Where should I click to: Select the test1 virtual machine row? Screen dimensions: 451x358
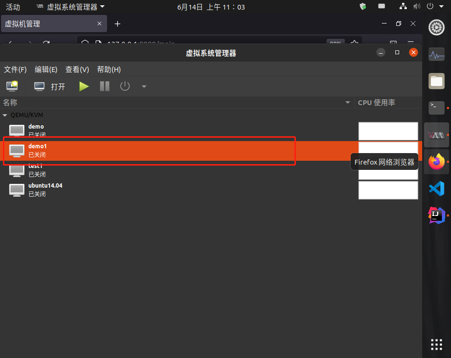[211, 170]
